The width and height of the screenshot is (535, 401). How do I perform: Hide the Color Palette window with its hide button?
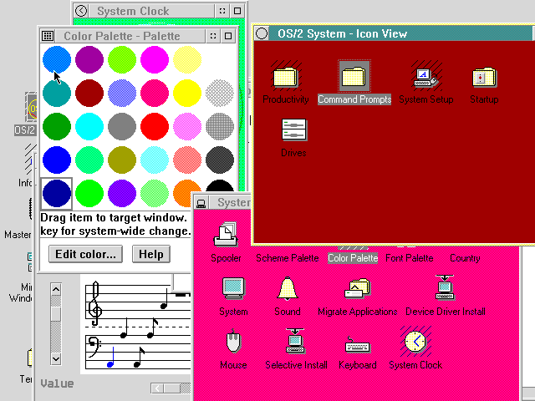pos(213,36)
